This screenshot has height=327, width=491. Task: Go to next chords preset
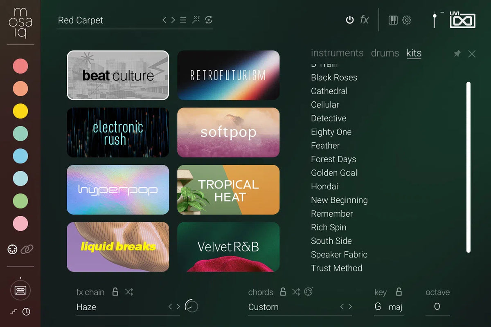(x=350, y=307)
